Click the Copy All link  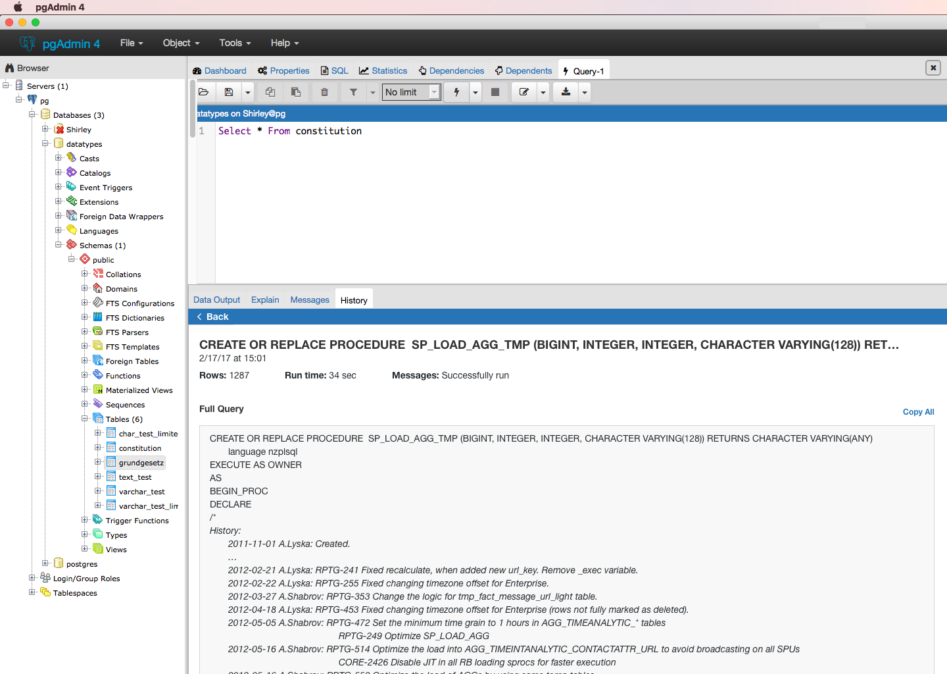pos(918,412)
